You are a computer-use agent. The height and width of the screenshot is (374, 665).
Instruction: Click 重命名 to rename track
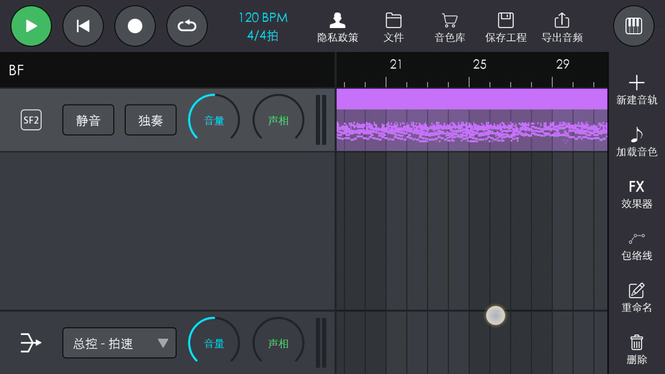(637, 298)
